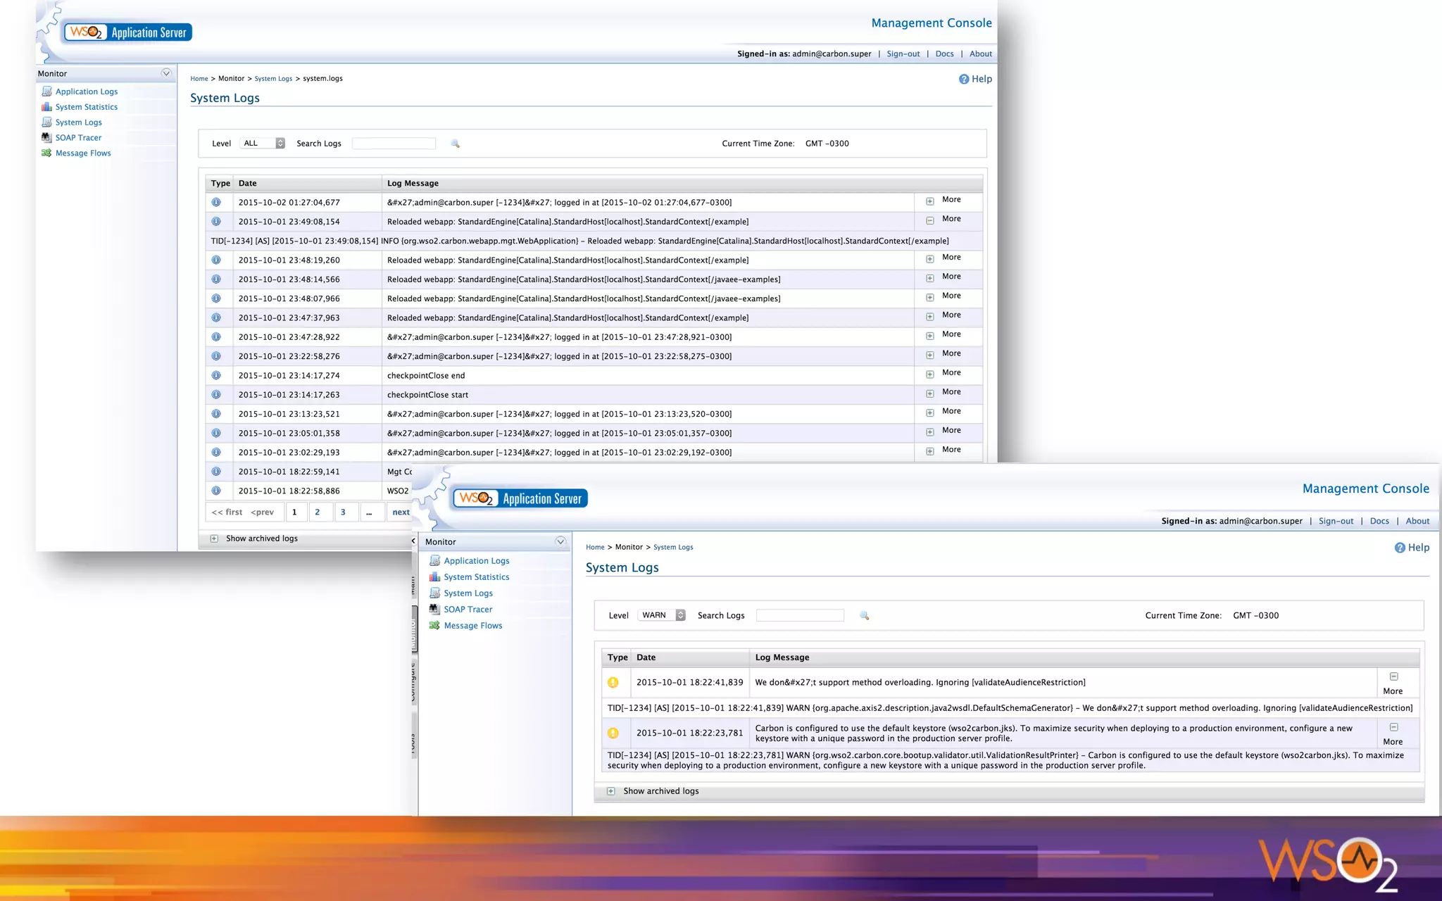Viewport: 1442px width, 901px height.
Task: Go to page 2 of logs
Action: [318, 512]
